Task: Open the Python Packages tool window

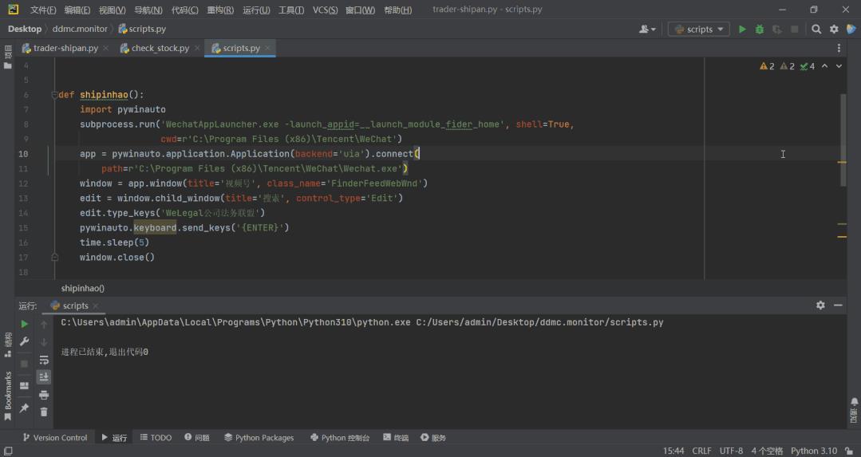Action: (x=259, y=437)
